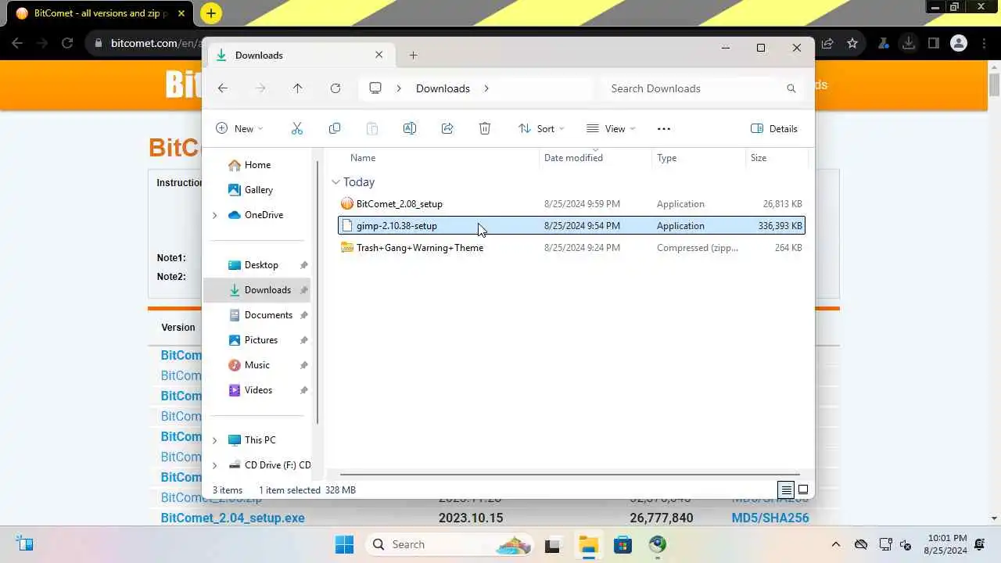
Task: Show hidden icons in the system tray
Action: click(836, 544)
